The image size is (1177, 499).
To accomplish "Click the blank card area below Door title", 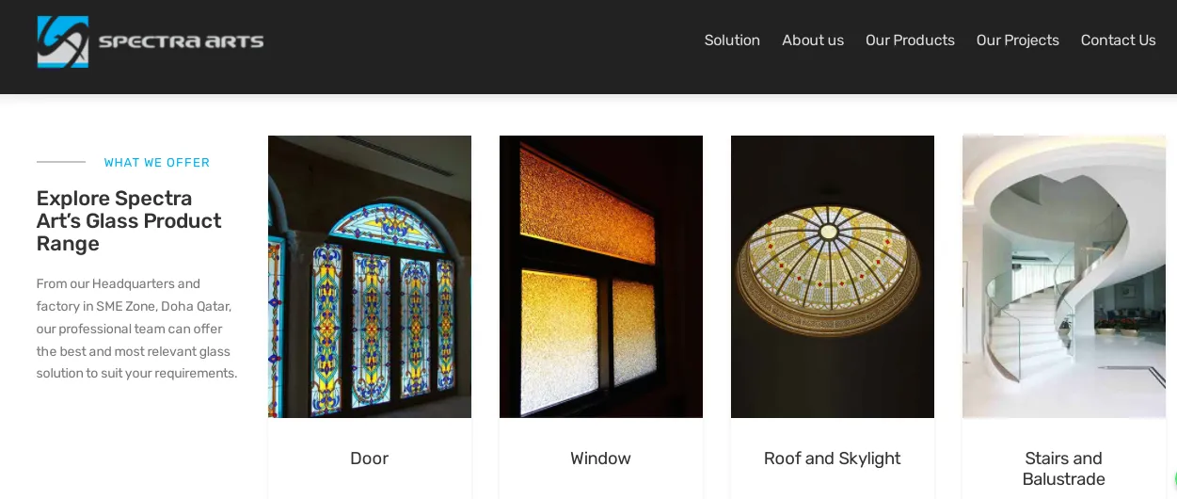I will tap(370, 486).
